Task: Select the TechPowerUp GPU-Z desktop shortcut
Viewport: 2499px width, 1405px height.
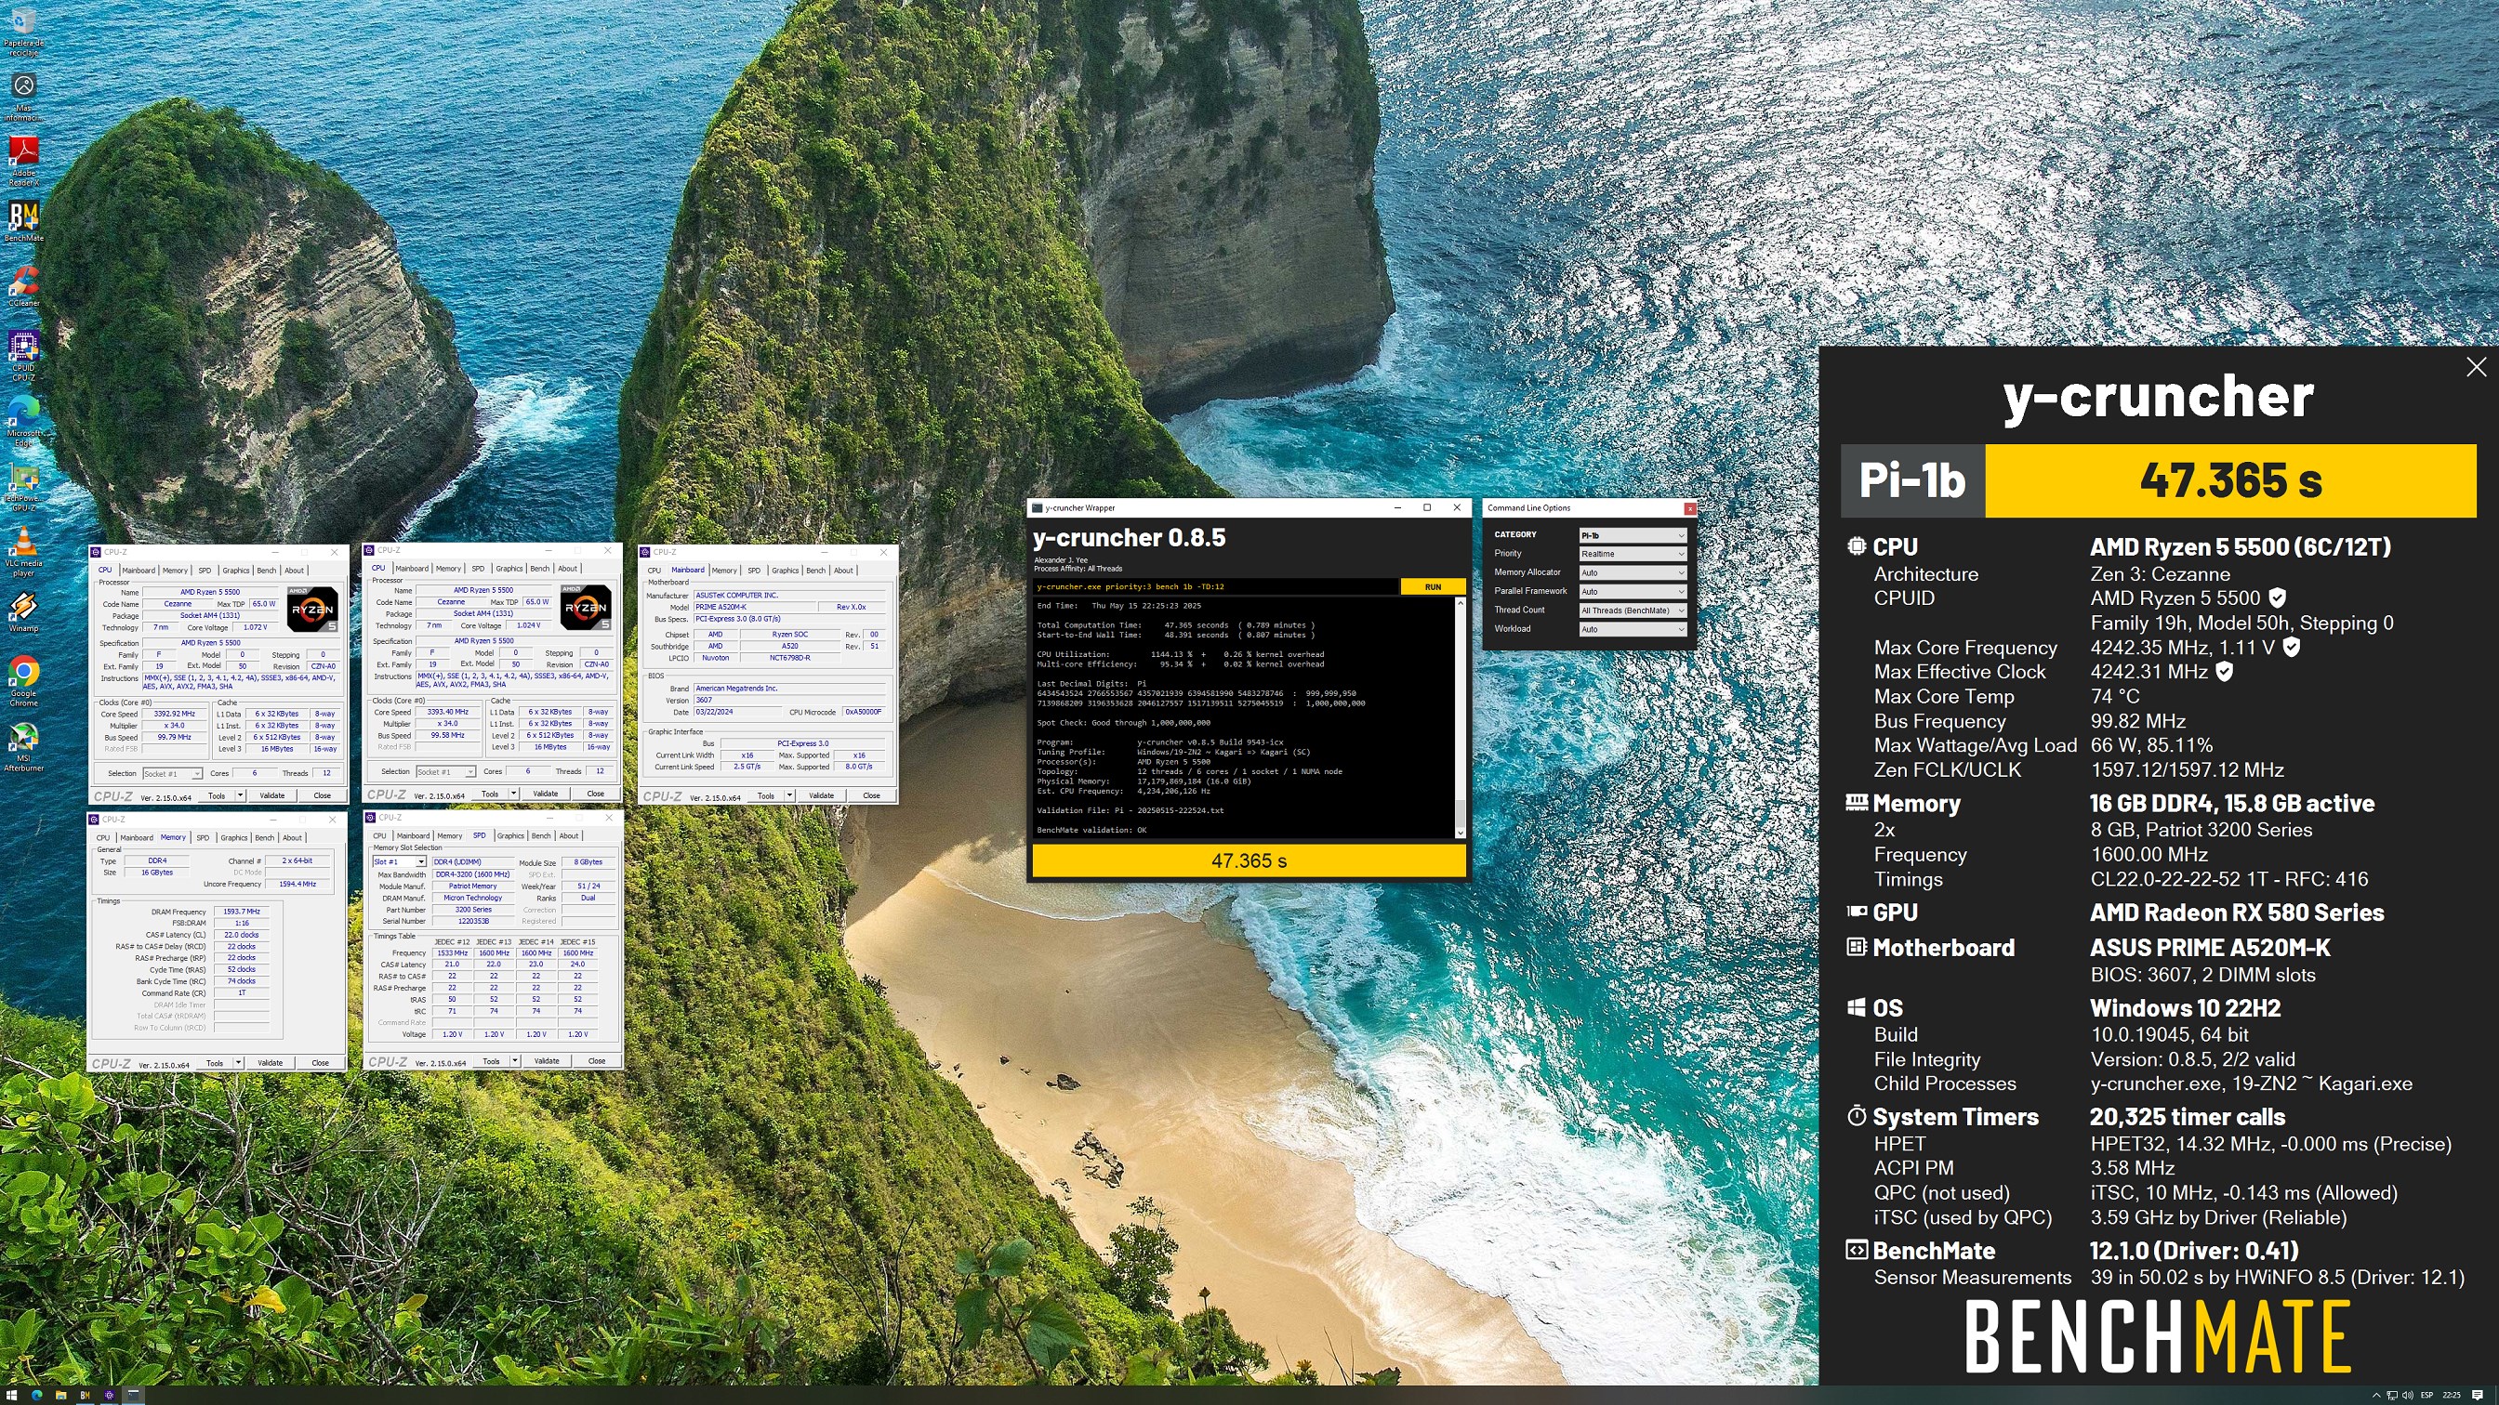Action: (23, 487)
